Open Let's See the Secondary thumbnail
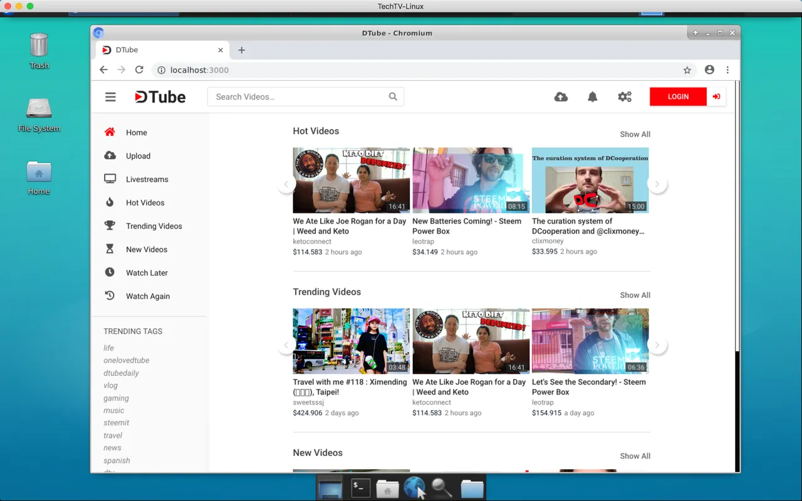 pos(590,341)
